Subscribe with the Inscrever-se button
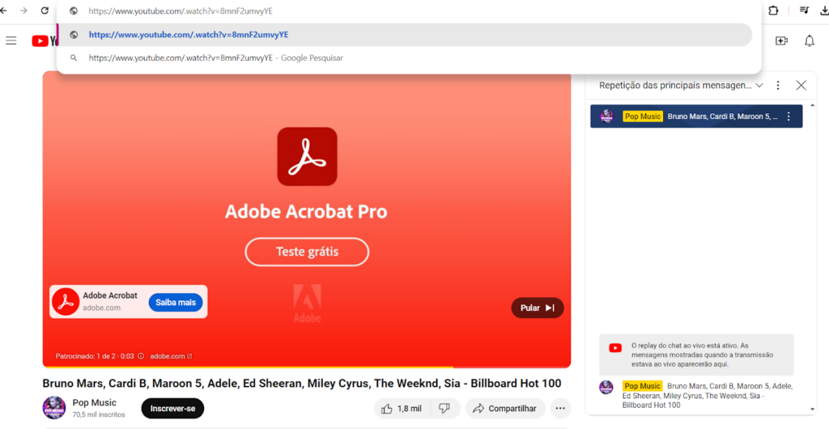The image size is (829, 429). click(172, 409)
